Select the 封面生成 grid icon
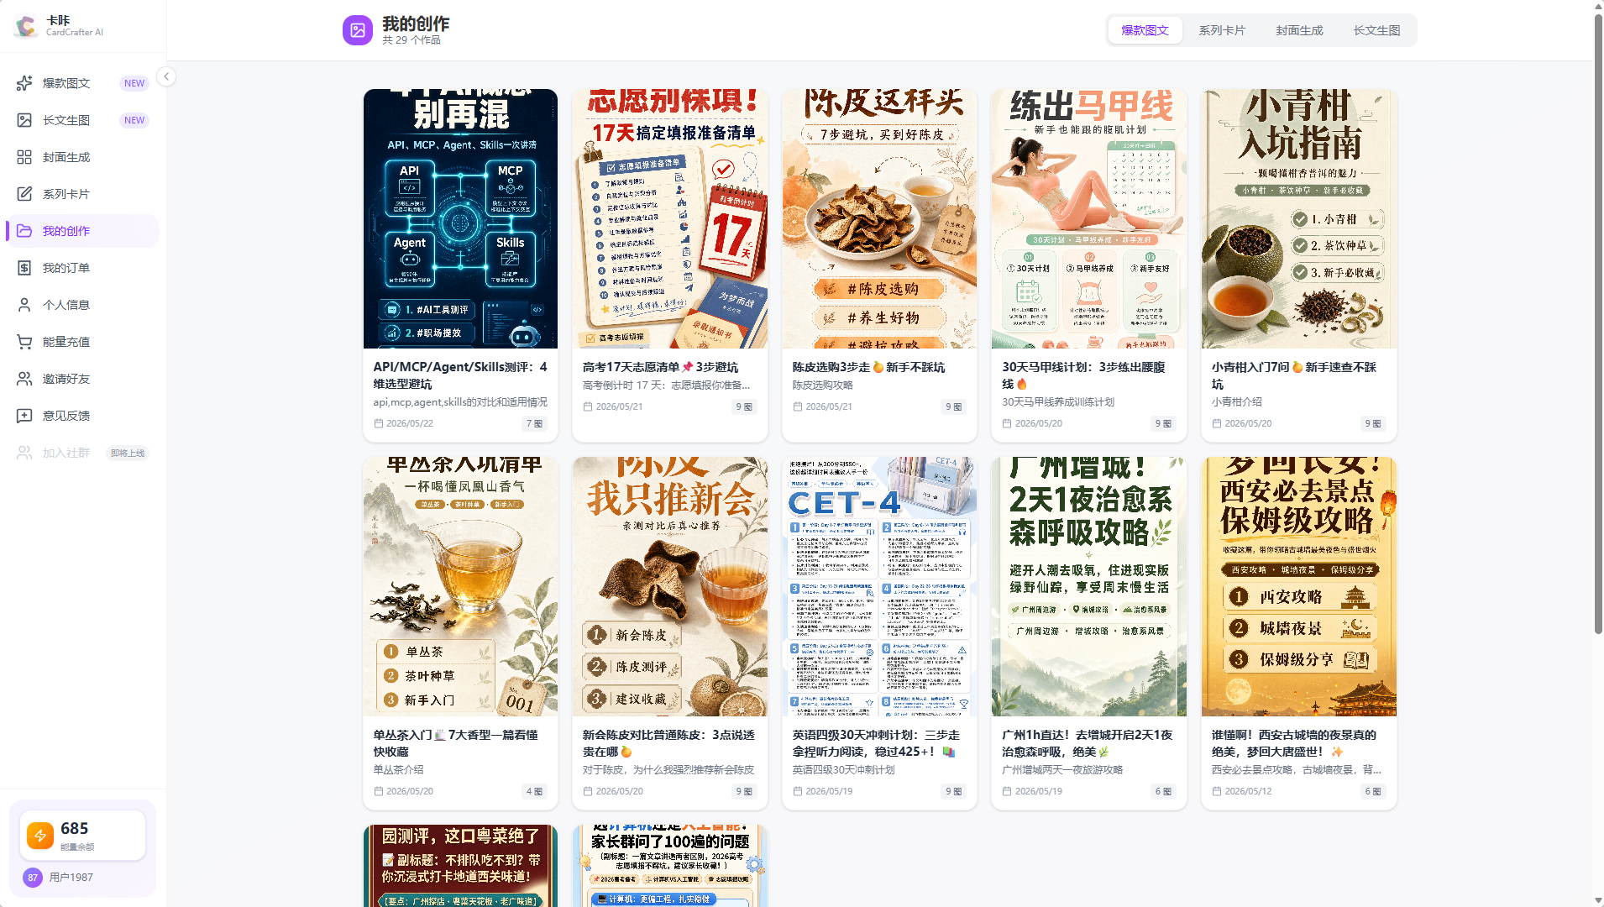The width and height of the screenshot is (1604, 907). (x=24, y=157)
